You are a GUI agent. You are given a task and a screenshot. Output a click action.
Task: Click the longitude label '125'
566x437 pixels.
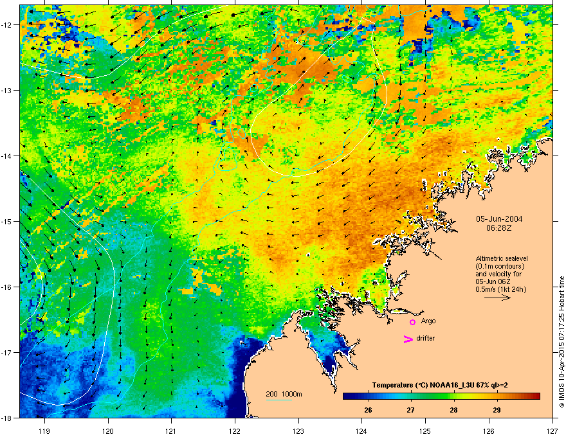click(425, 431)
